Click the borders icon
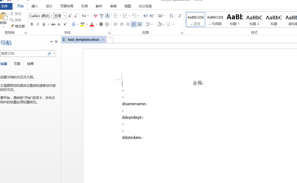Viewport: 297px width, 183px height. [168, 24]
